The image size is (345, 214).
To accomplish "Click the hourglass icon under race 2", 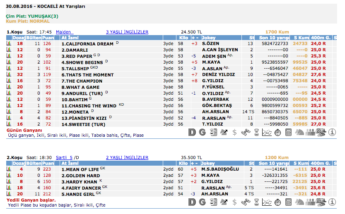I will click(x=256, y=202).
